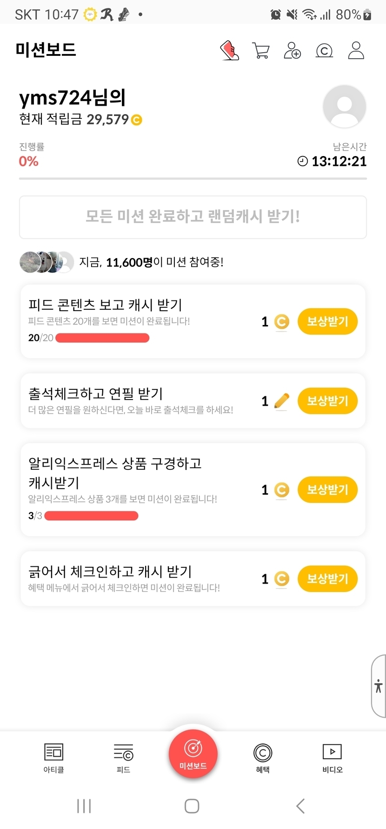Open the 혜택 tab

pyautogui.click(x=263, y=757)
